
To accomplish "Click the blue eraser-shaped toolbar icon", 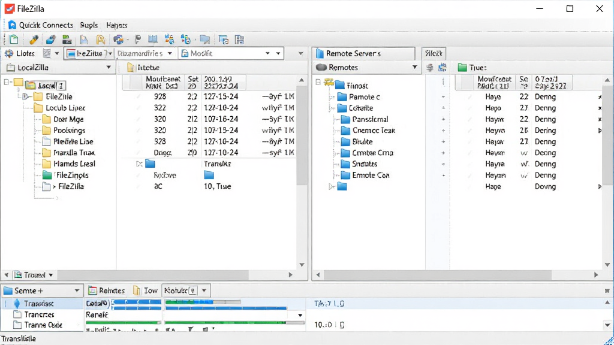I will pos(50,39).
